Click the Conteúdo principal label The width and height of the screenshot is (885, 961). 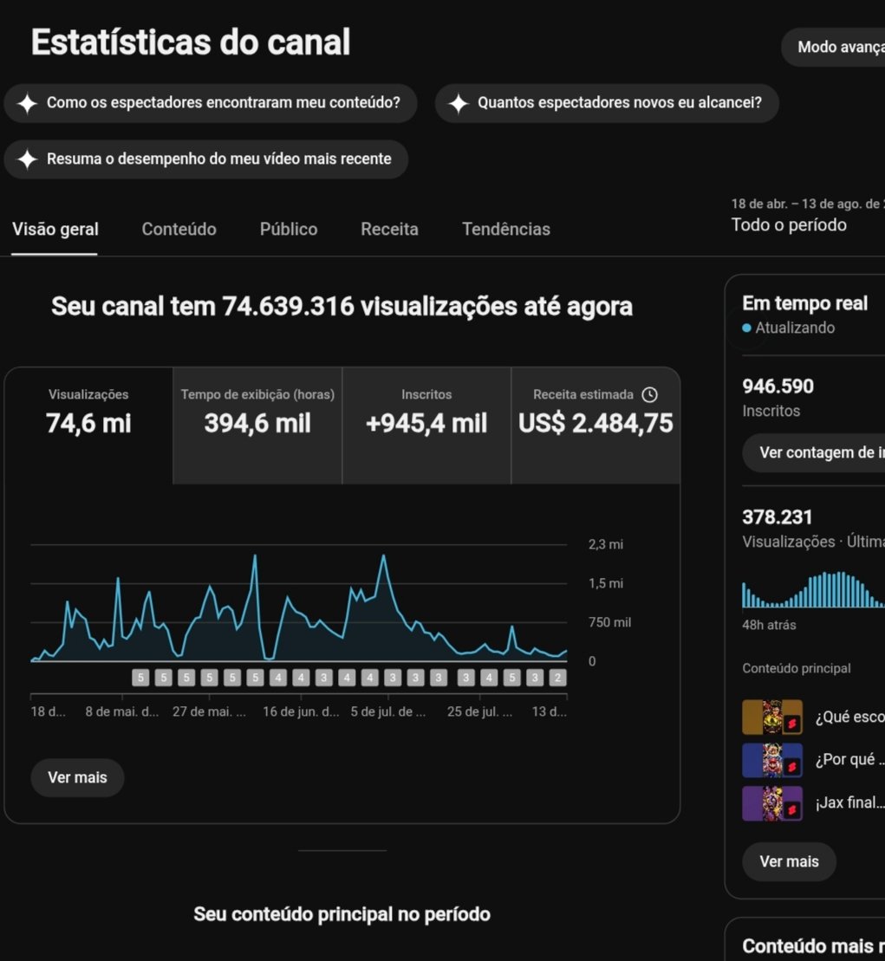796,669
